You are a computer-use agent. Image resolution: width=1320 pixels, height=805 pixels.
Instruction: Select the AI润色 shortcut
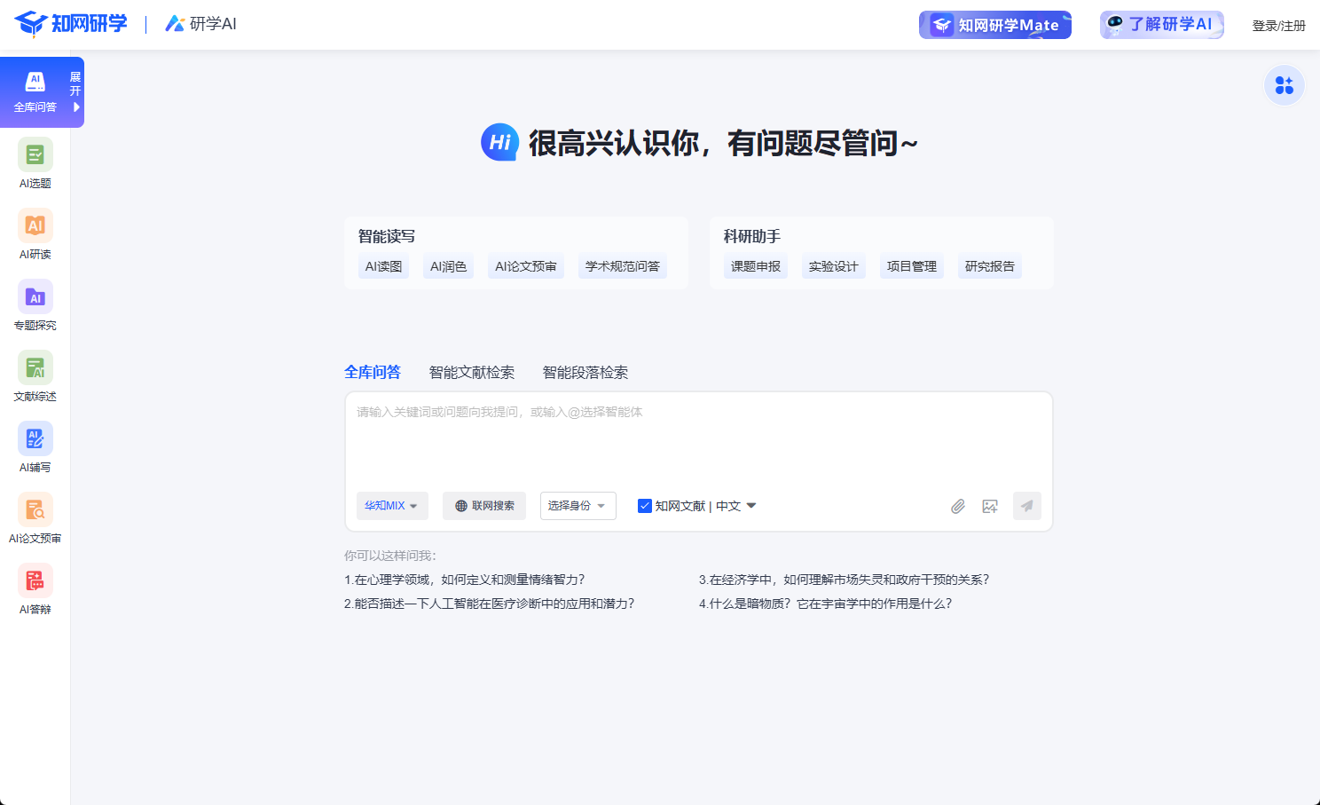(449, 266)
